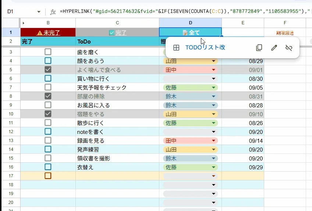Check the 領収書を撮影 checkbox
This screenshot has height=211, width=312.
[x=48, y=158]
